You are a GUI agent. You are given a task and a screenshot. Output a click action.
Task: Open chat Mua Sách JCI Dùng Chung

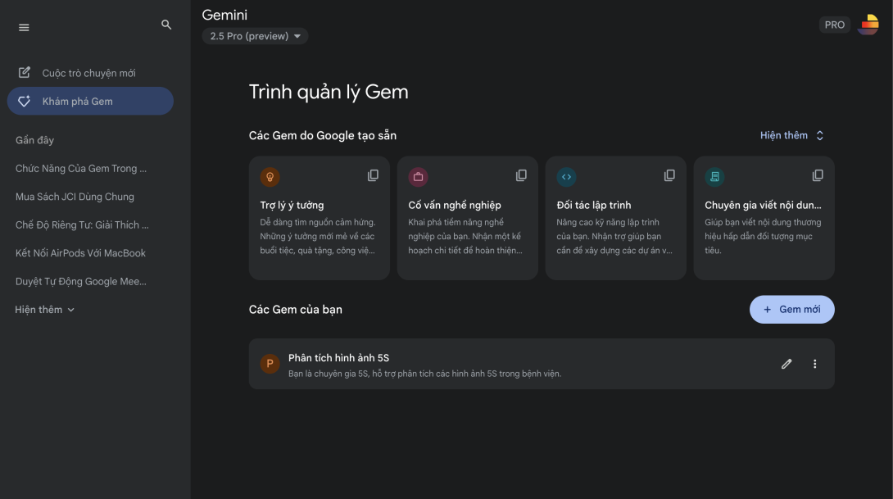pos(75,197)
